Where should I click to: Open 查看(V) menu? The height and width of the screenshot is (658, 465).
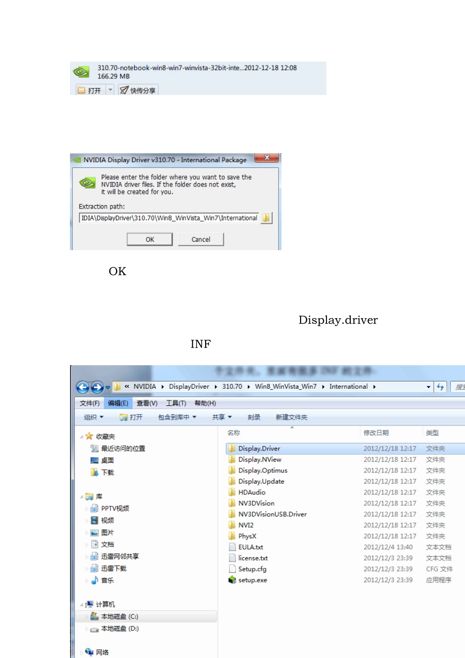[x=147, y=403]
